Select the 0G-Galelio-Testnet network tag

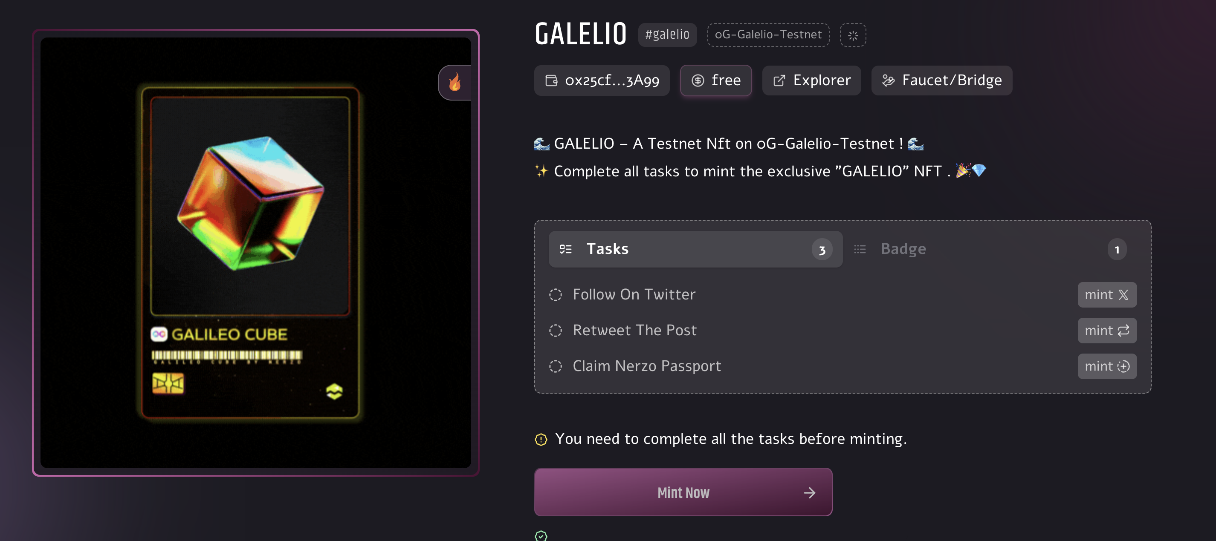pyautogui.click(x=768, y=35)
